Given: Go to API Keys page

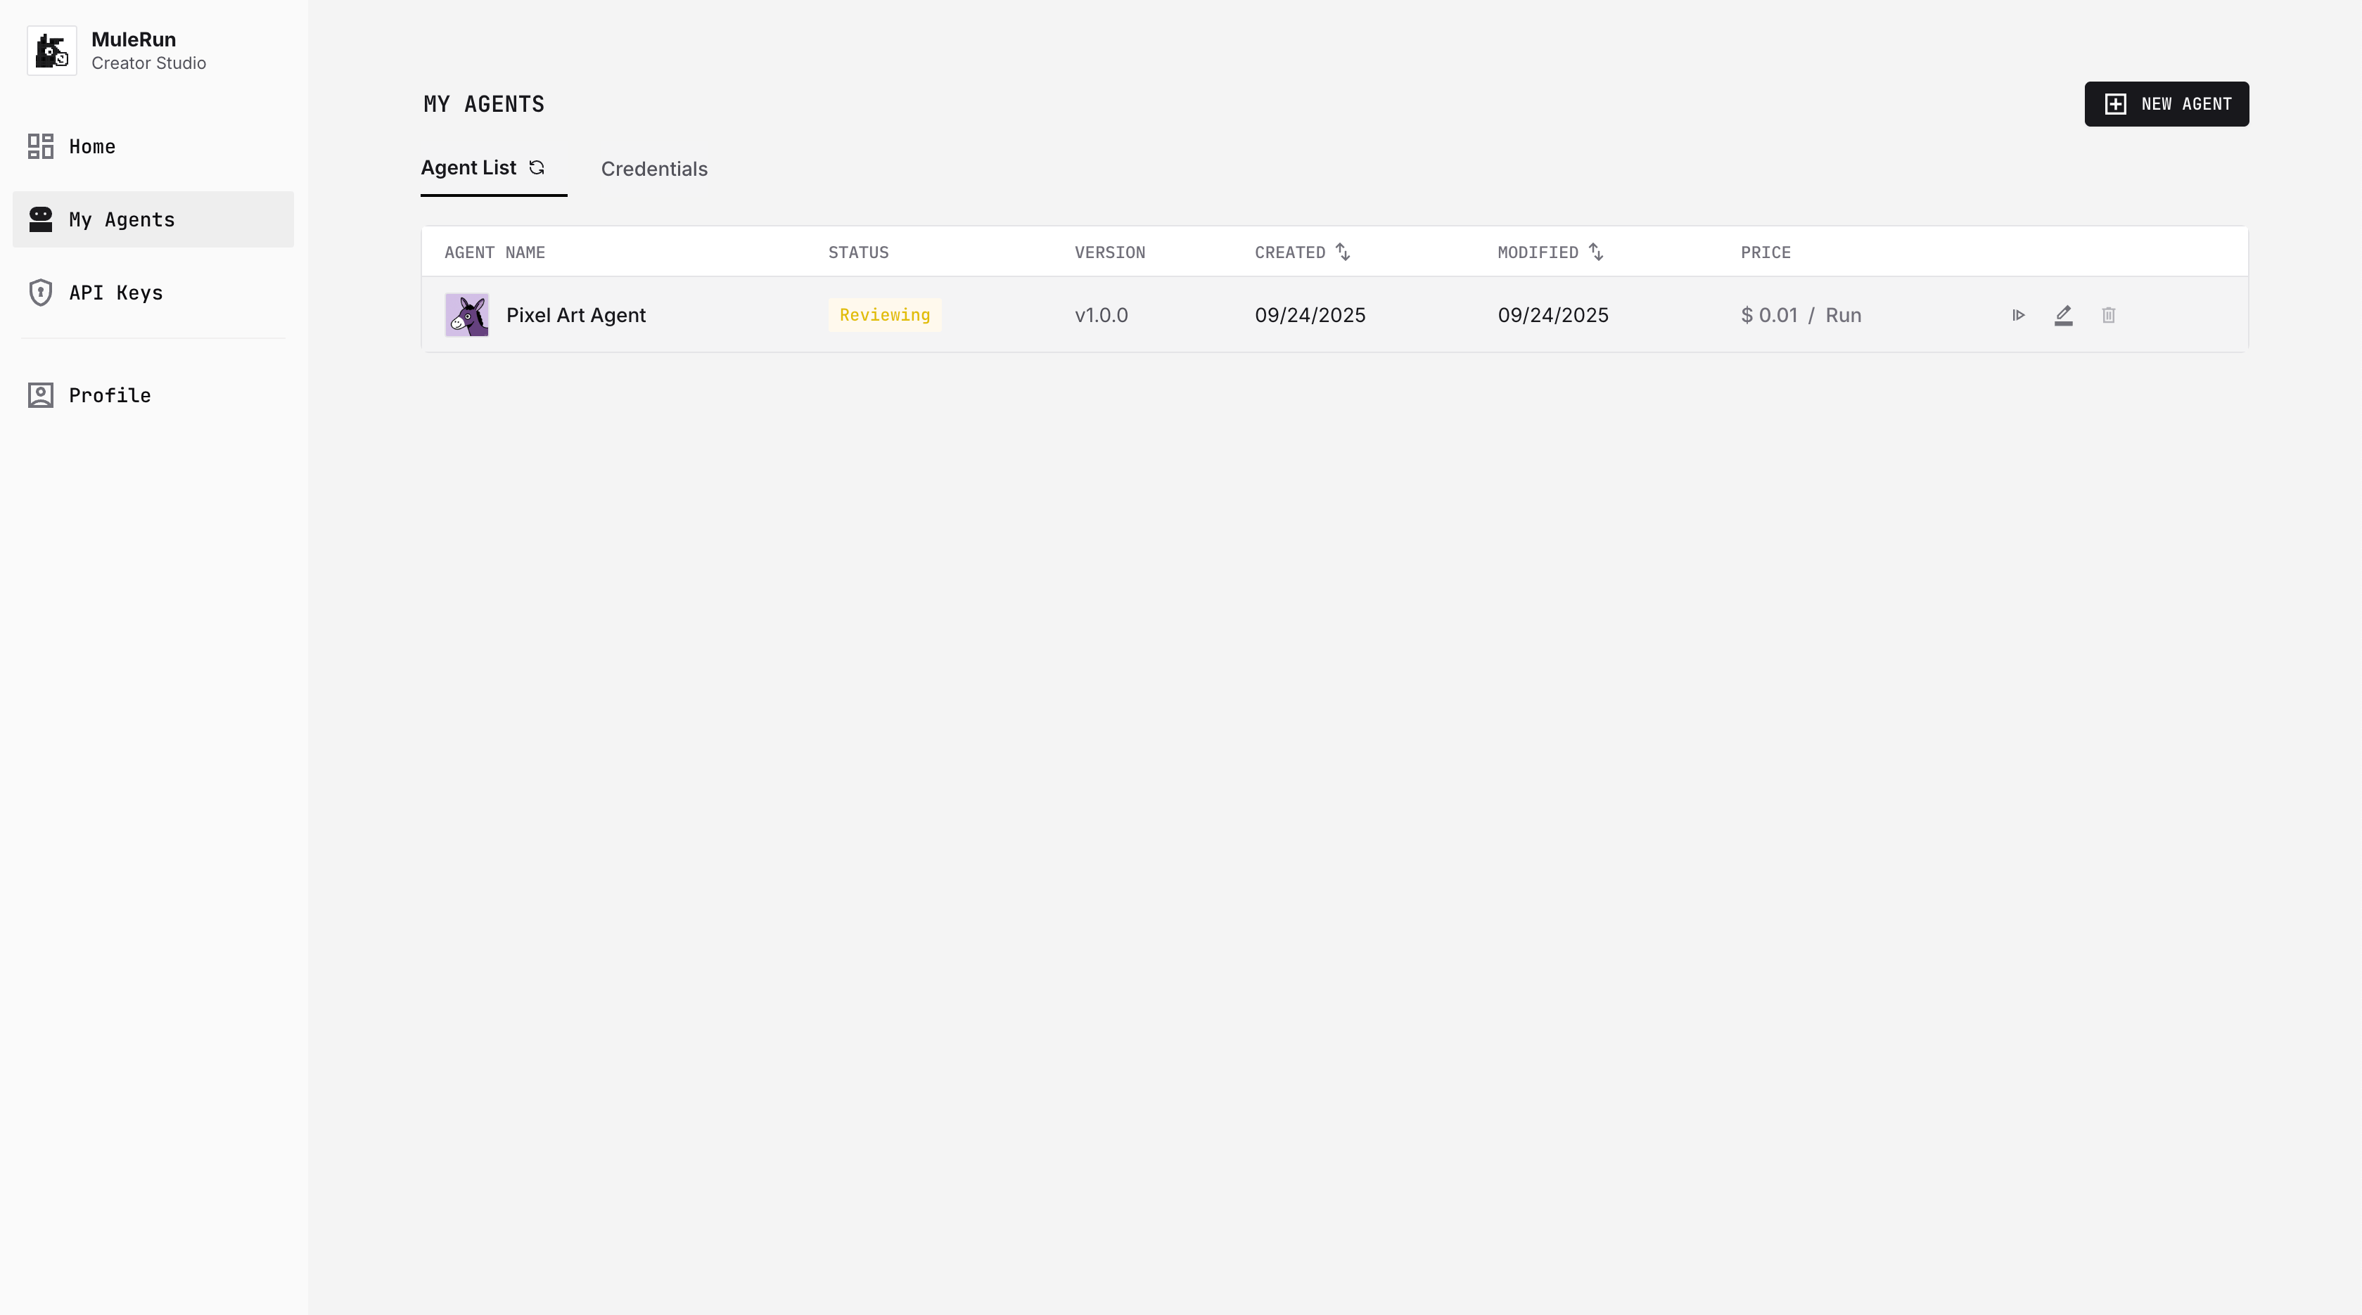Looking at the screenshot, I should tap(115, 293).
